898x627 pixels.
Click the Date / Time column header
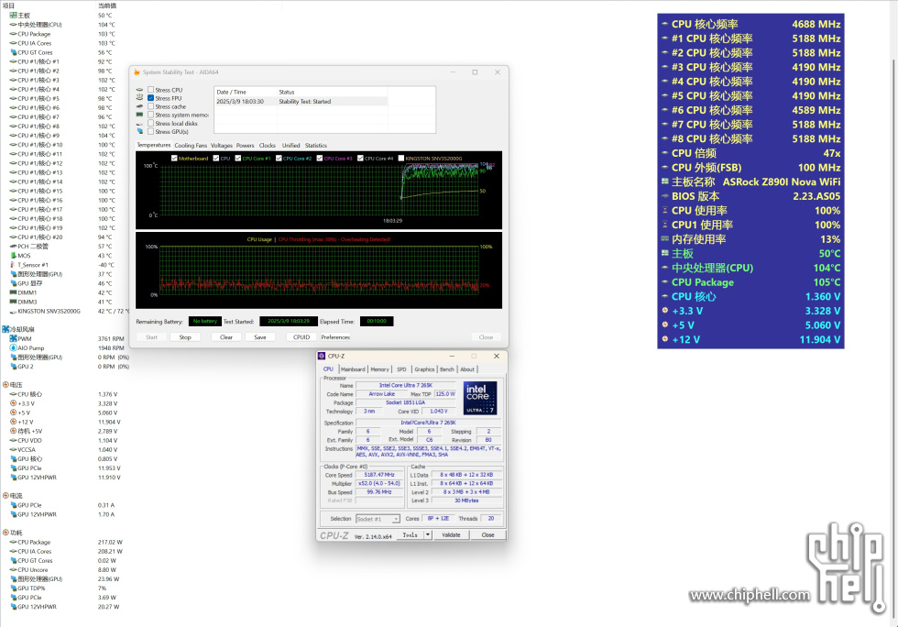pos(246,92)
